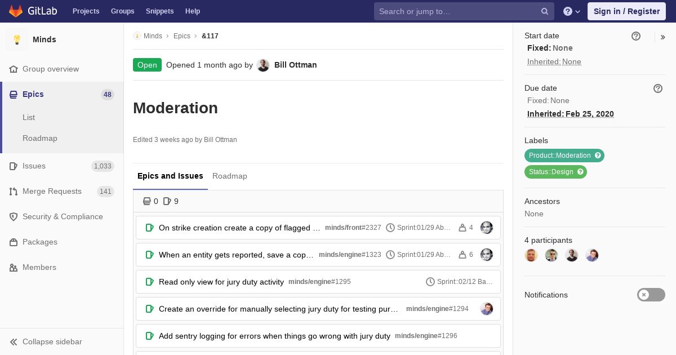Click the search magnifier icon
Image resolution: width=676 pixels, height=355 pixels.
pyautogui.click(x=545, y=11)
